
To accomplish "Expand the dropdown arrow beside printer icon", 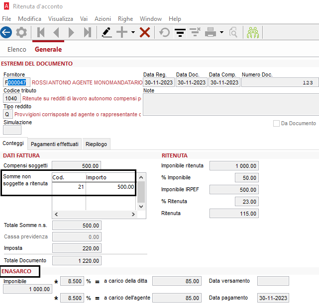I will click(x=222, y=32).
